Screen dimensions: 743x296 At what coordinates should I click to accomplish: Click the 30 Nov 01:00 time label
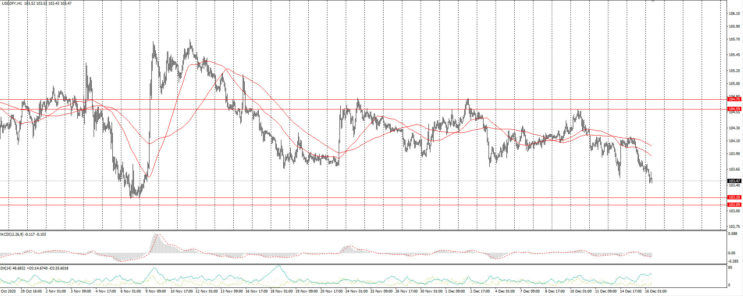click(432, 291)
